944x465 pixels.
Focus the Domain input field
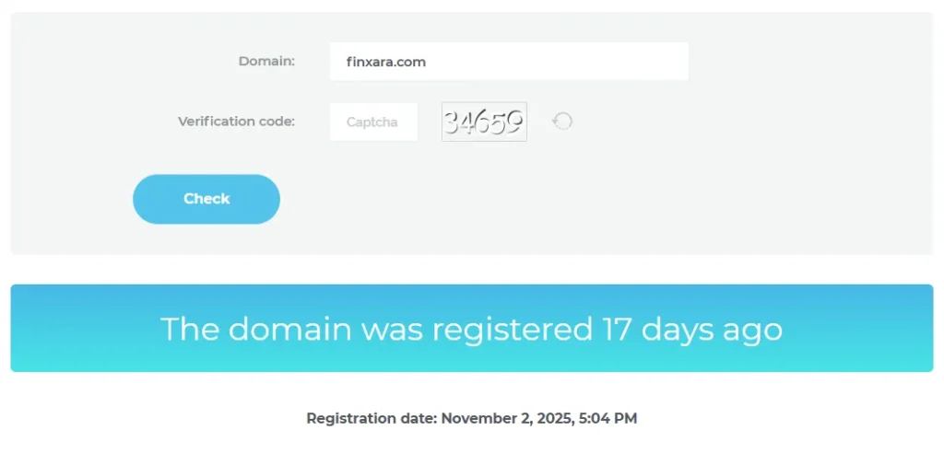pyautogui.click(x=509, y=62)
